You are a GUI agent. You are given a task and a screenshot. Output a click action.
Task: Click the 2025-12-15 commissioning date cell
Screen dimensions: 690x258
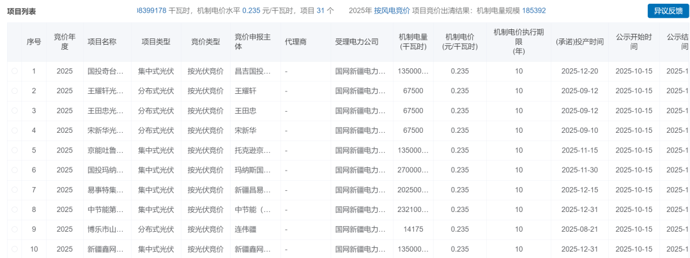click(x=579, y=190)
